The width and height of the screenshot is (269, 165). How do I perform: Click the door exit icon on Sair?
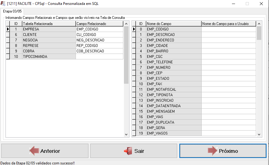pyautogui.click(x=128, y=151)
